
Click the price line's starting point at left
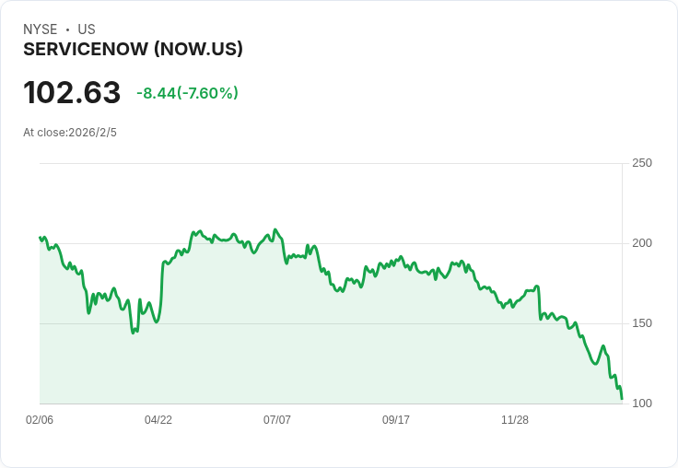click(x=41, y=238)
